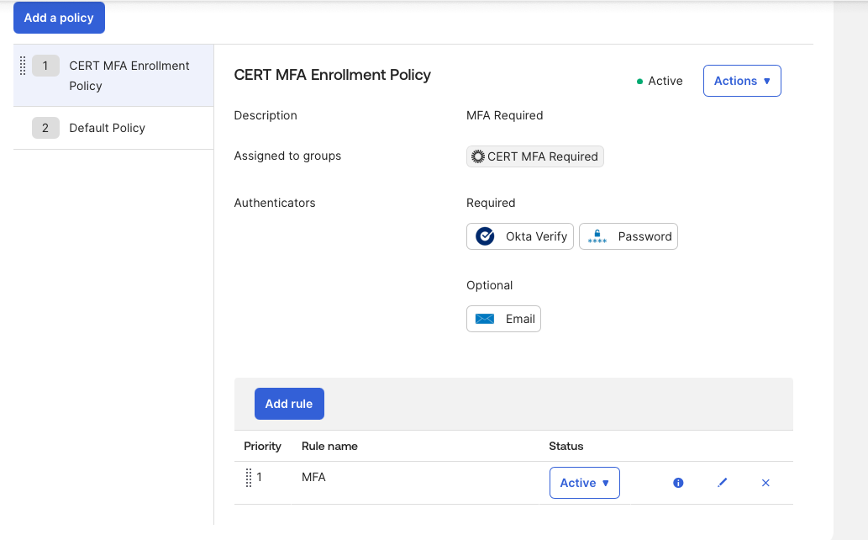
Task: Click the Optional section label
Action: pyautogui.click(x=489, y=285)
